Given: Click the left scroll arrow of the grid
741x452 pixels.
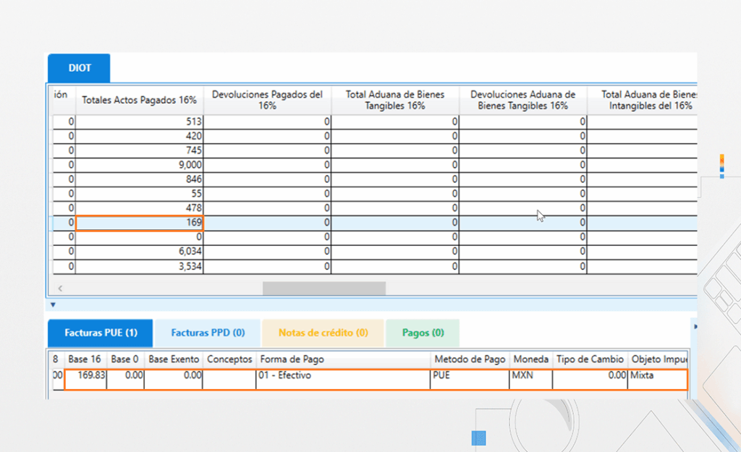Looking at the screenshot, I should (60, 288).
